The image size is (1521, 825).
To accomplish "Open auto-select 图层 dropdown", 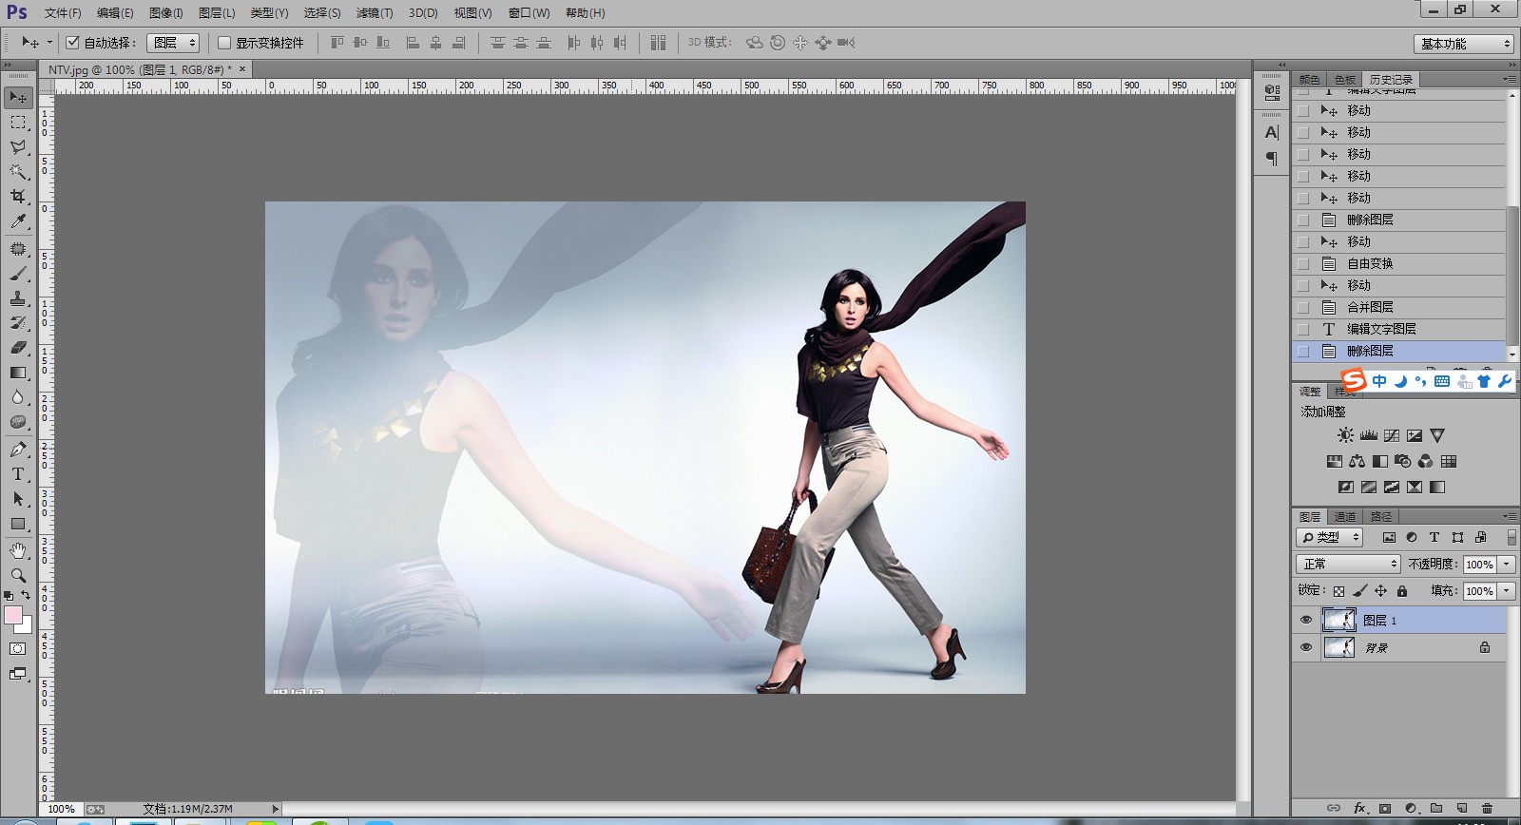I will coord(173,43).
